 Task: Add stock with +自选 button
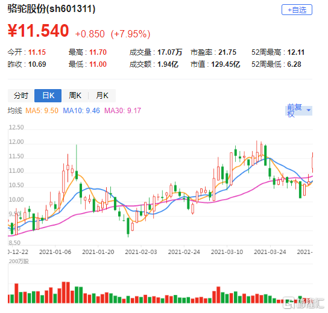point(297,10)
